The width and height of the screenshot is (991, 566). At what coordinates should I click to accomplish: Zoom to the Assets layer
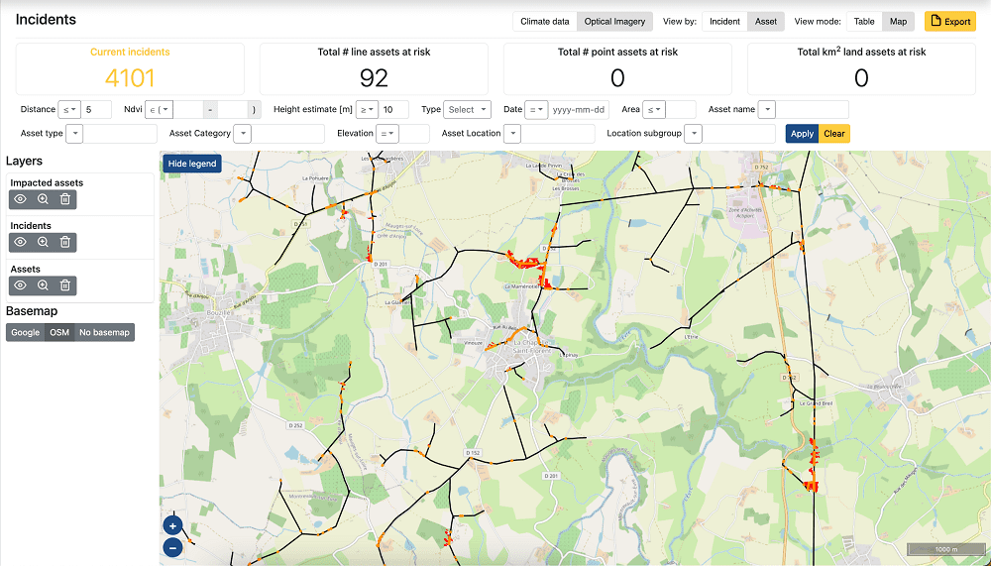tap(43, 285)
